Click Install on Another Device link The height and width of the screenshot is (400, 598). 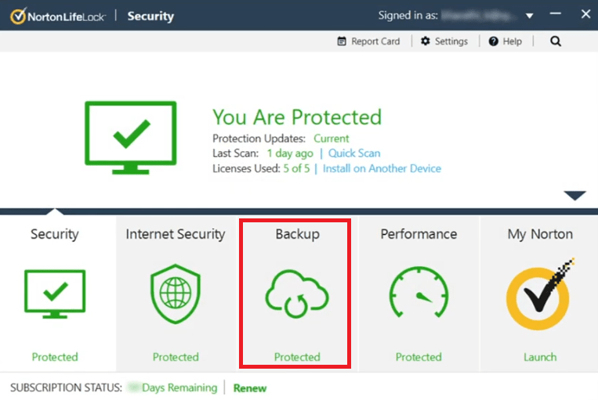[x=382, y=168]
